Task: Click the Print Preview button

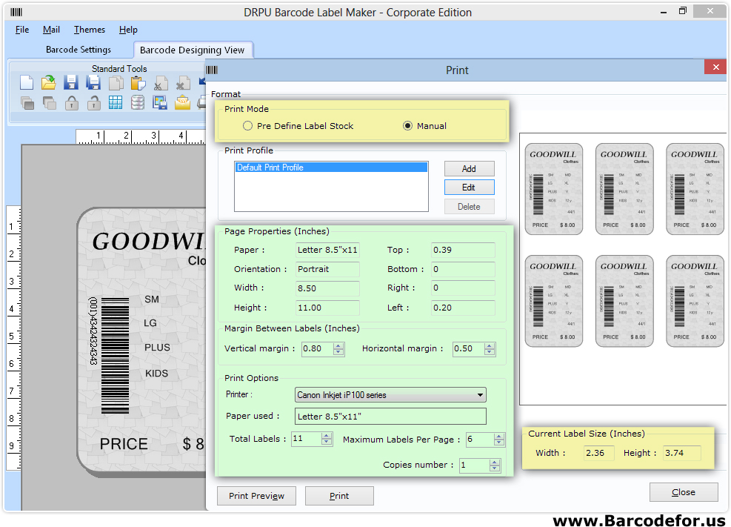Action: (256, 496)
